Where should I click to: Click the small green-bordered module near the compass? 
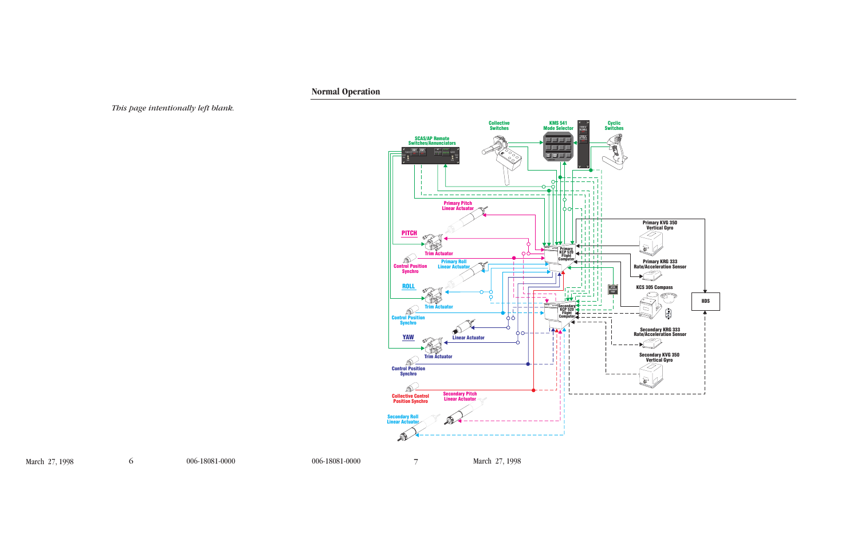click(x=612, y=290)
